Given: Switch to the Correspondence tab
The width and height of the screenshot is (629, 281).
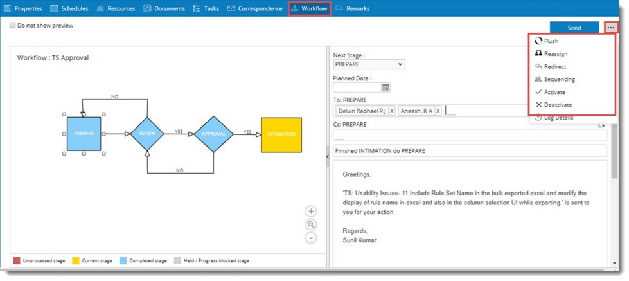Looking at the screenshot, I should [254, 8].
